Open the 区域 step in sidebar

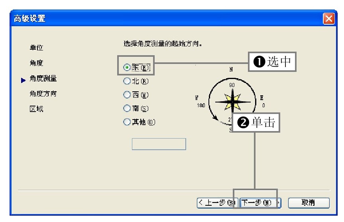coord(36,109)
